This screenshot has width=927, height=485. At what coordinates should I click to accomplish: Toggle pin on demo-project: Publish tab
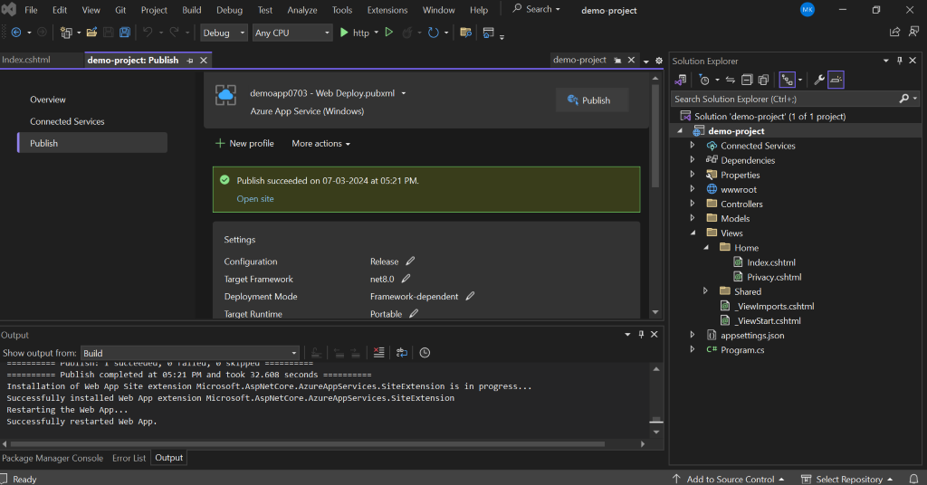[x=190, y=61]
